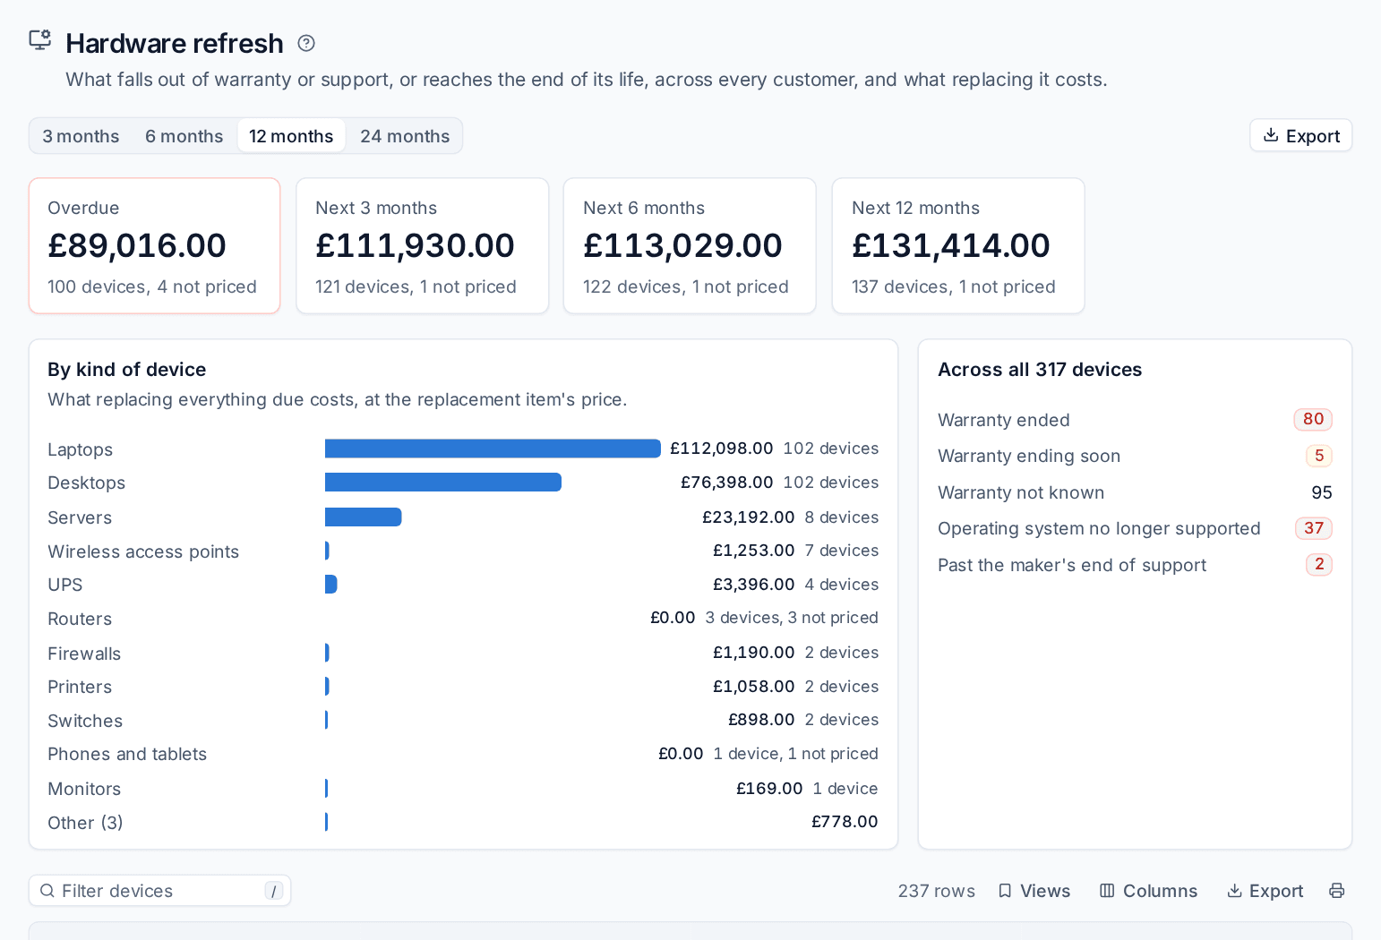Open the Overdue £89,016.00 card
The width and height of the screenshot is (1381, 940).
[x=155, y=246]
